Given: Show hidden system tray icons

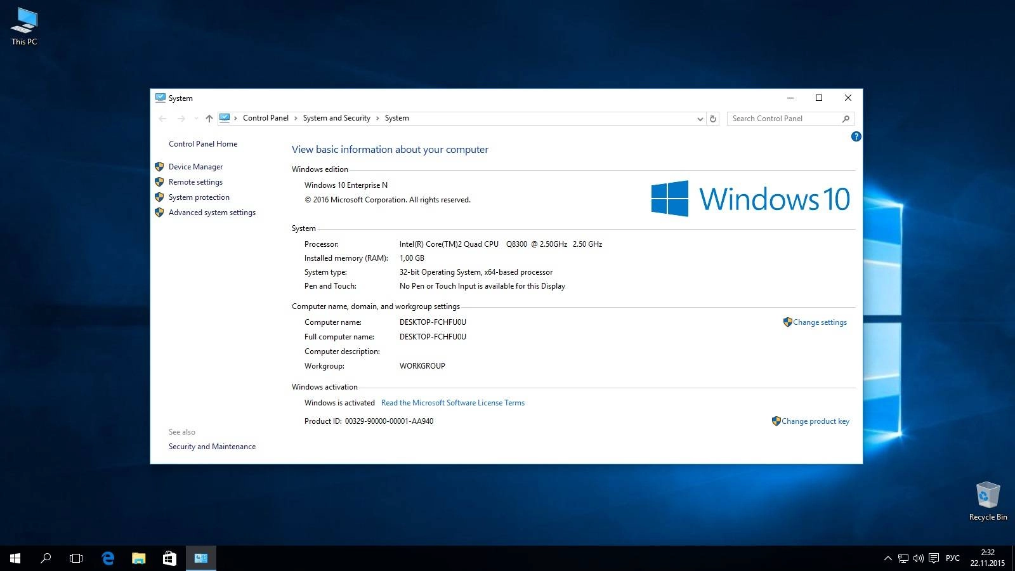Looking at the screenshot, I should 887,558.
